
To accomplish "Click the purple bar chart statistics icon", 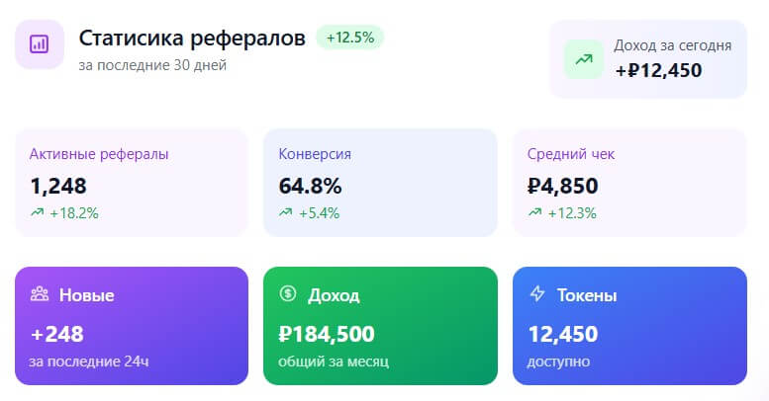I will point(40,43).
